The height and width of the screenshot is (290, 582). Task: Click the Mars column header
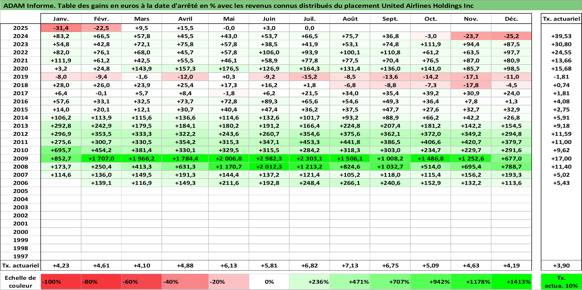[x=141, y=19]
